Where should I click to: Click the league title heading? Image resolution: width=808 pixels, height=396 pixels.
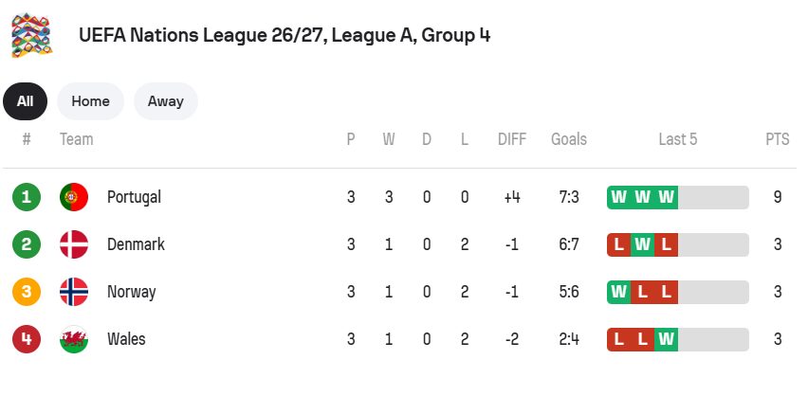pos(285,36)
